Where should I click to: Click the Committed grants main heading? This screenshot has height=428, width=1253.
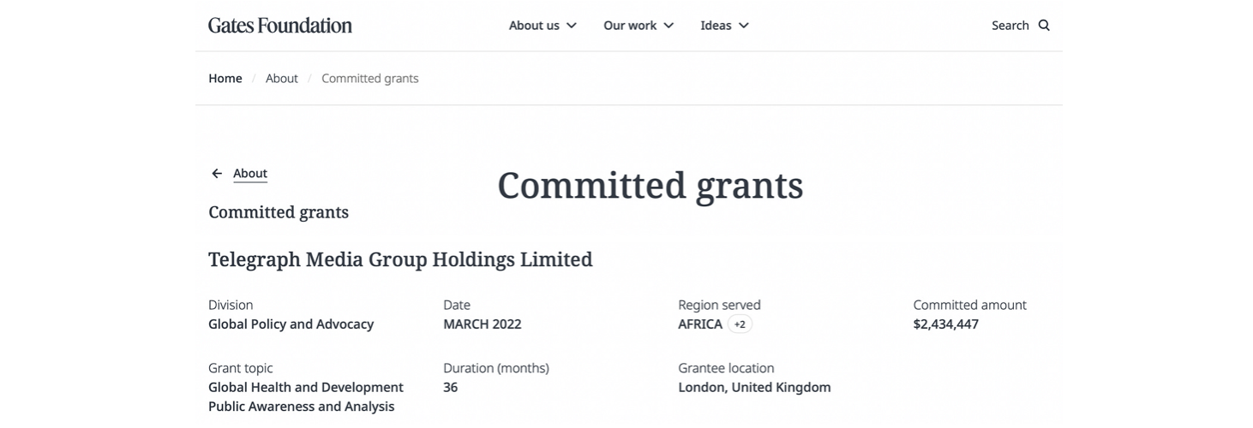tap(650, 186)
